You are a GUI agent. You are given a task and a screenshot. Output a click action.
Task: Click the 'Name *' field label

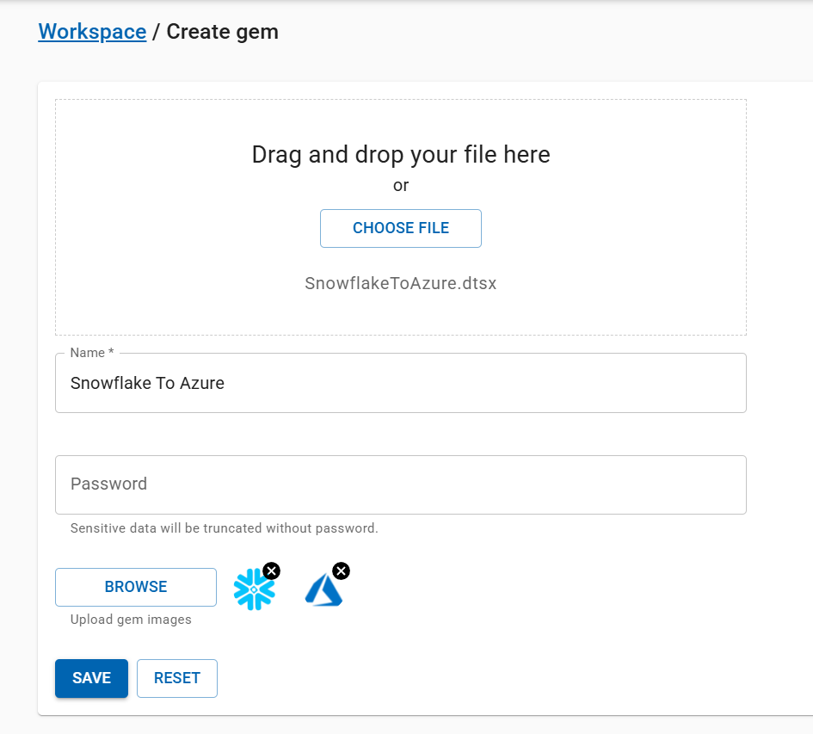(92, 353)
